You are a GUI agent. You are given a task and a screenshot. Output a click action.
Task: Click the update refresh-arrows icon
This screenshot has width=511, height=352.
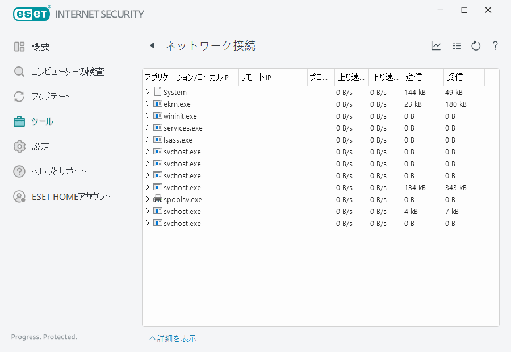point(19,97)
